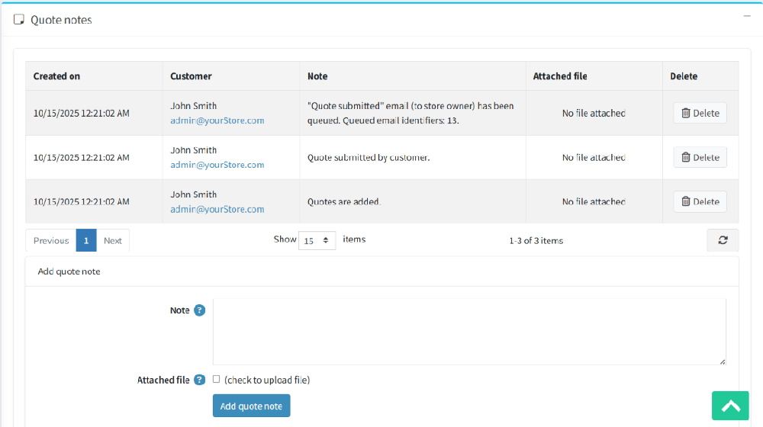Click into the Note text area
Screen dimensions: 763x427
pos(468,331)
